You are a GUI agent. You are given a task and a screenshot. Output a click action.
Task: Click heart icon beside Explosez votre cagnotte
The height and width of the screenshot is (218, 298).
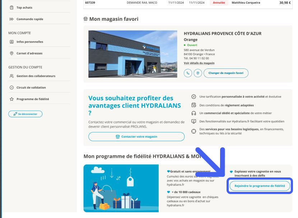click(231, 171)
